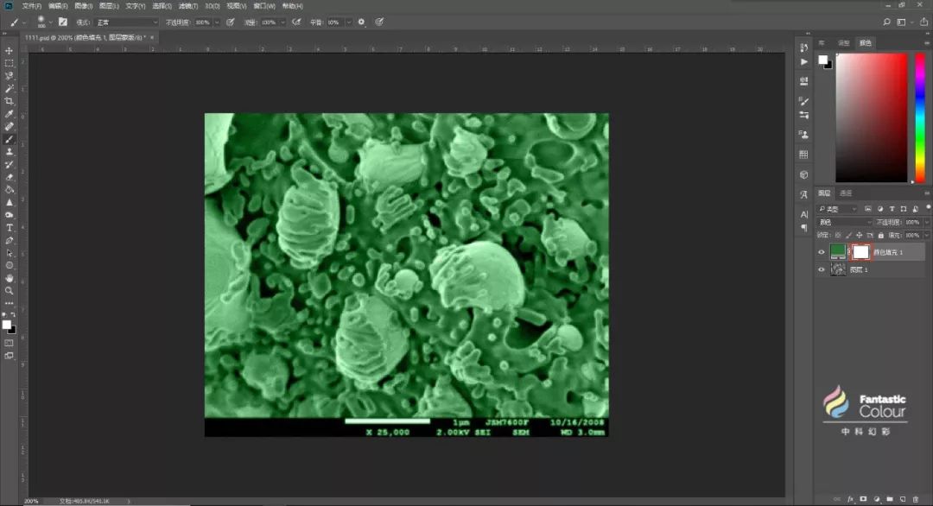Select the Eyedropper tool
Image resolution: width=933 pixels, height=506 pixels.
10,114
